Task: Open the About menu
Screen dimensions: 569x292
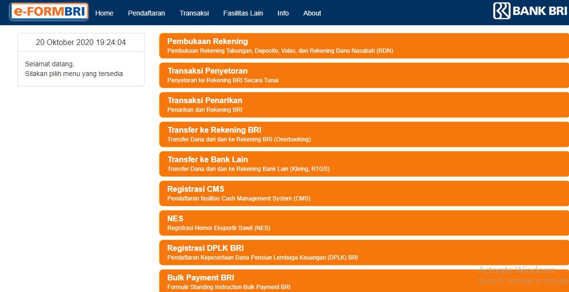Action: coord(312,13)
